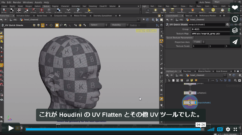242x135 pixels.
Task: Add an Environment Light from shelf
Action: [x=213, y=11]
